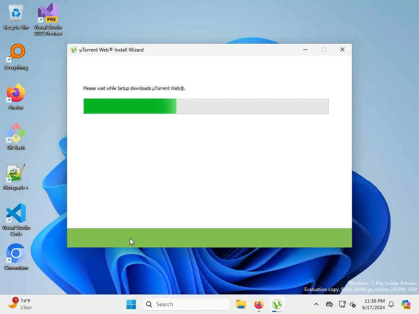
Task: Launch Visual Studio 2022 Preview shortcut
Action: (x=48, y=19)
